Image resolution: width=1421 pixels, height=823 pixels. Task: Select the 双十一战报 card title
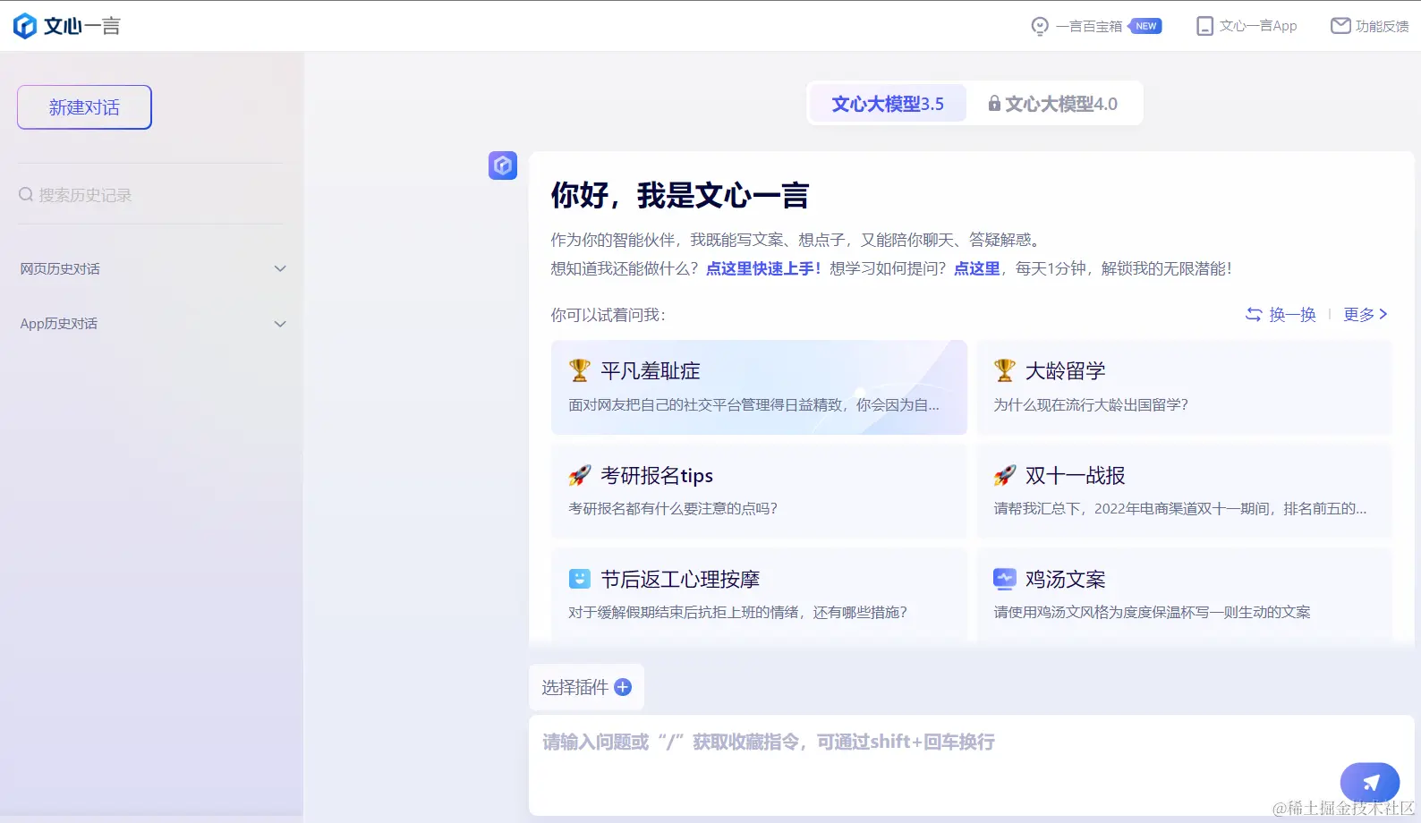coord(1075,475)
